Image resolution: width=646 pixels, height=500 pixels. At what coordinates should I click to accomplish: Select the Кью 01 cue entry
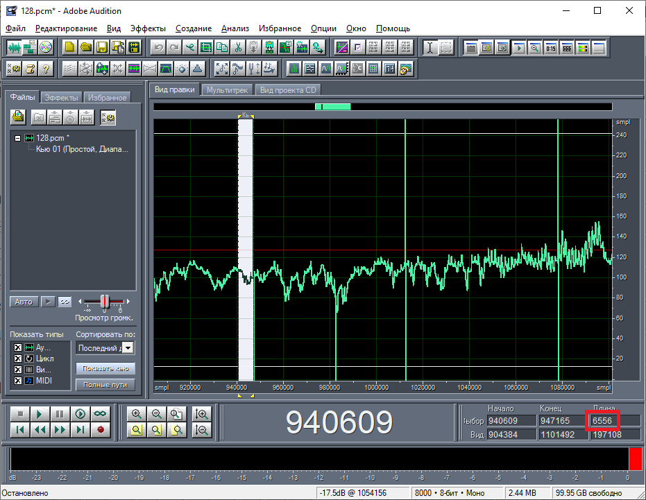tap(82, 149)
